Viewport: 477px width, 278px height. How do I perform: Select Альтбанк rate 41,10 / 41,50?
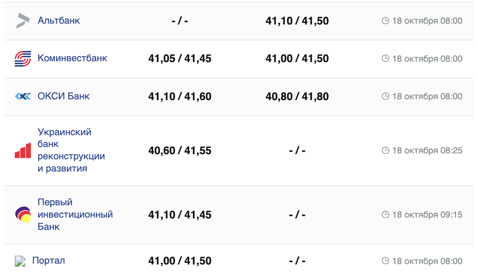[x=297, y=21]
